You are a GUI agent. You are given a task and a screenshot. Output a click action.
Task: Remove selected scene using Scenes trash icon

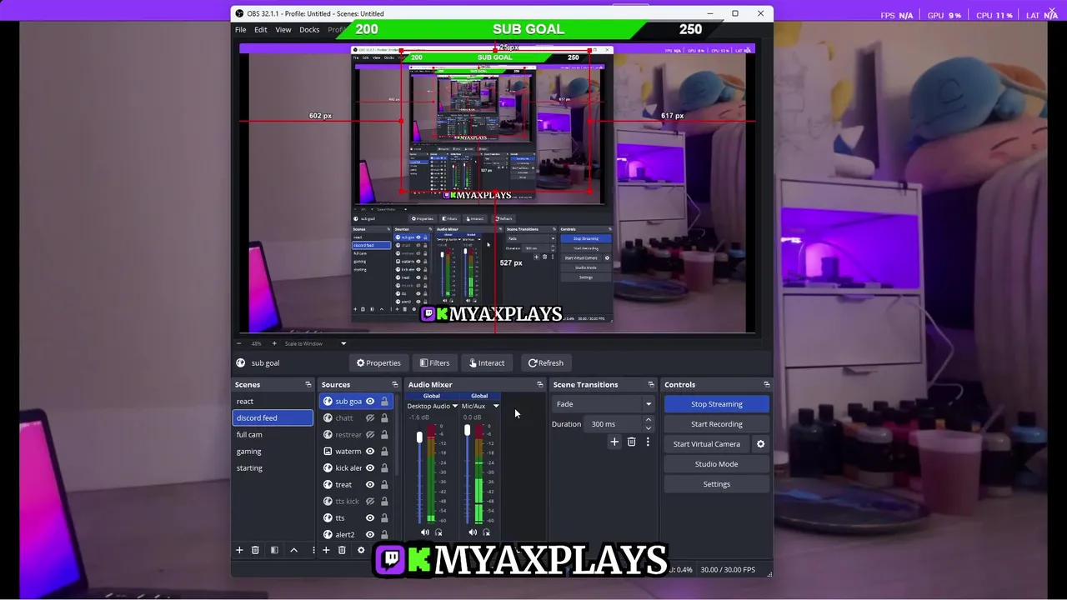[255, 550]
